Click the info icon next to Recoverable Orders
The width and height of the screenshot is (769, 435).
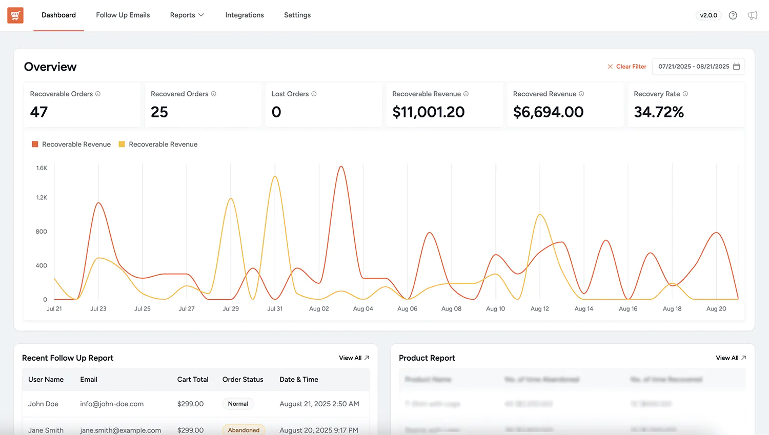click(x=98, y=94)
